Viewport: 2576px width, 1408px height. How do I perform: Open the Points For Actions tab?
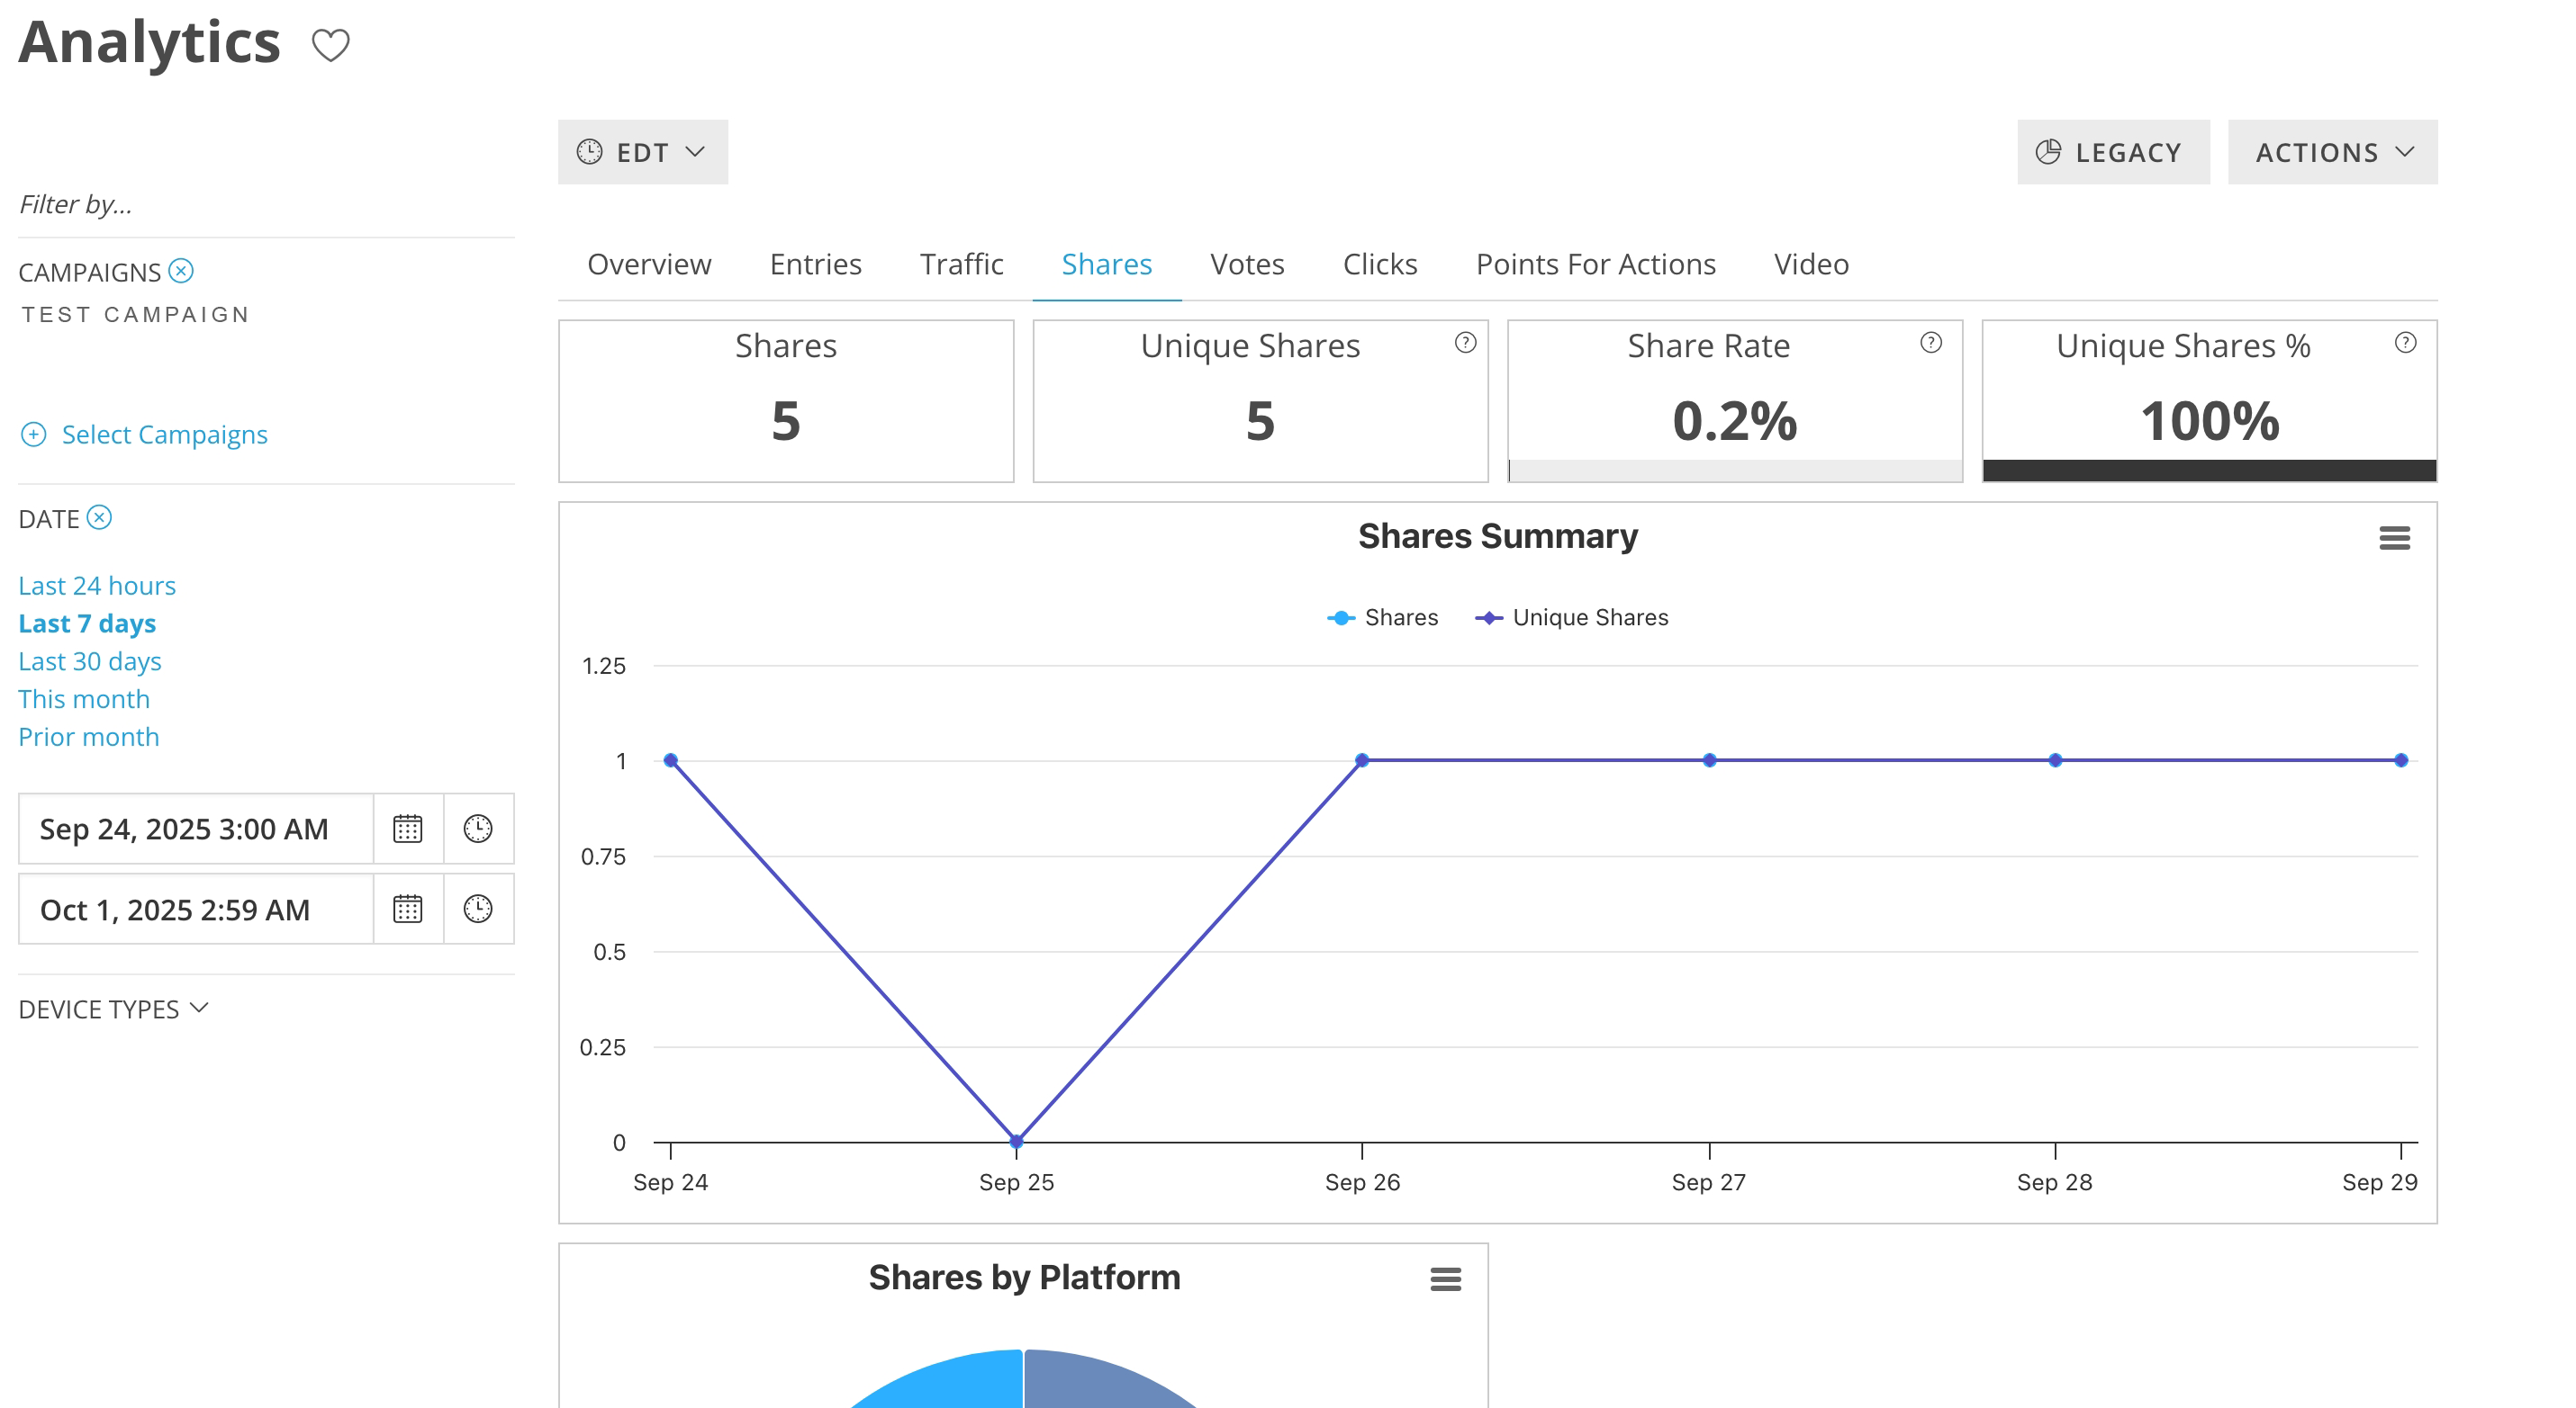point(1595,264)
